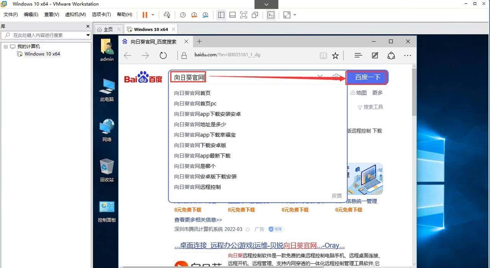Suspend the virtual machine with the pause icon

[x=144, y=15]
